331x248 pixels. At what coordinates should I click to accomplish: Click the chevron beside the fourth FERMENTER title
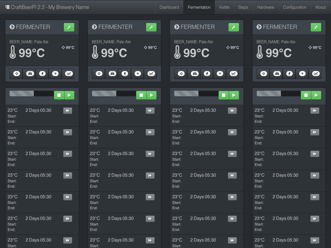coord(259,27)
